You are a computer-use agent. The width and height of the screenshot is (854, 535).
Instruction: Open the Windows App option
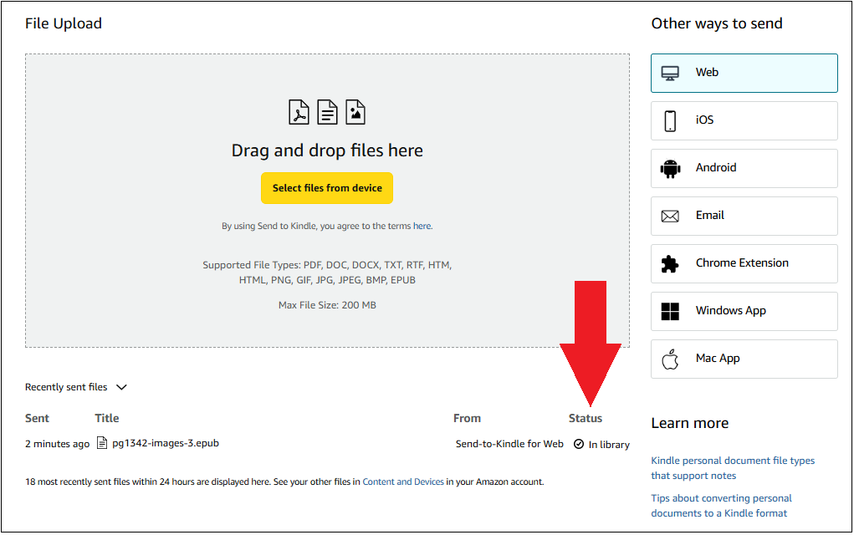744,311
